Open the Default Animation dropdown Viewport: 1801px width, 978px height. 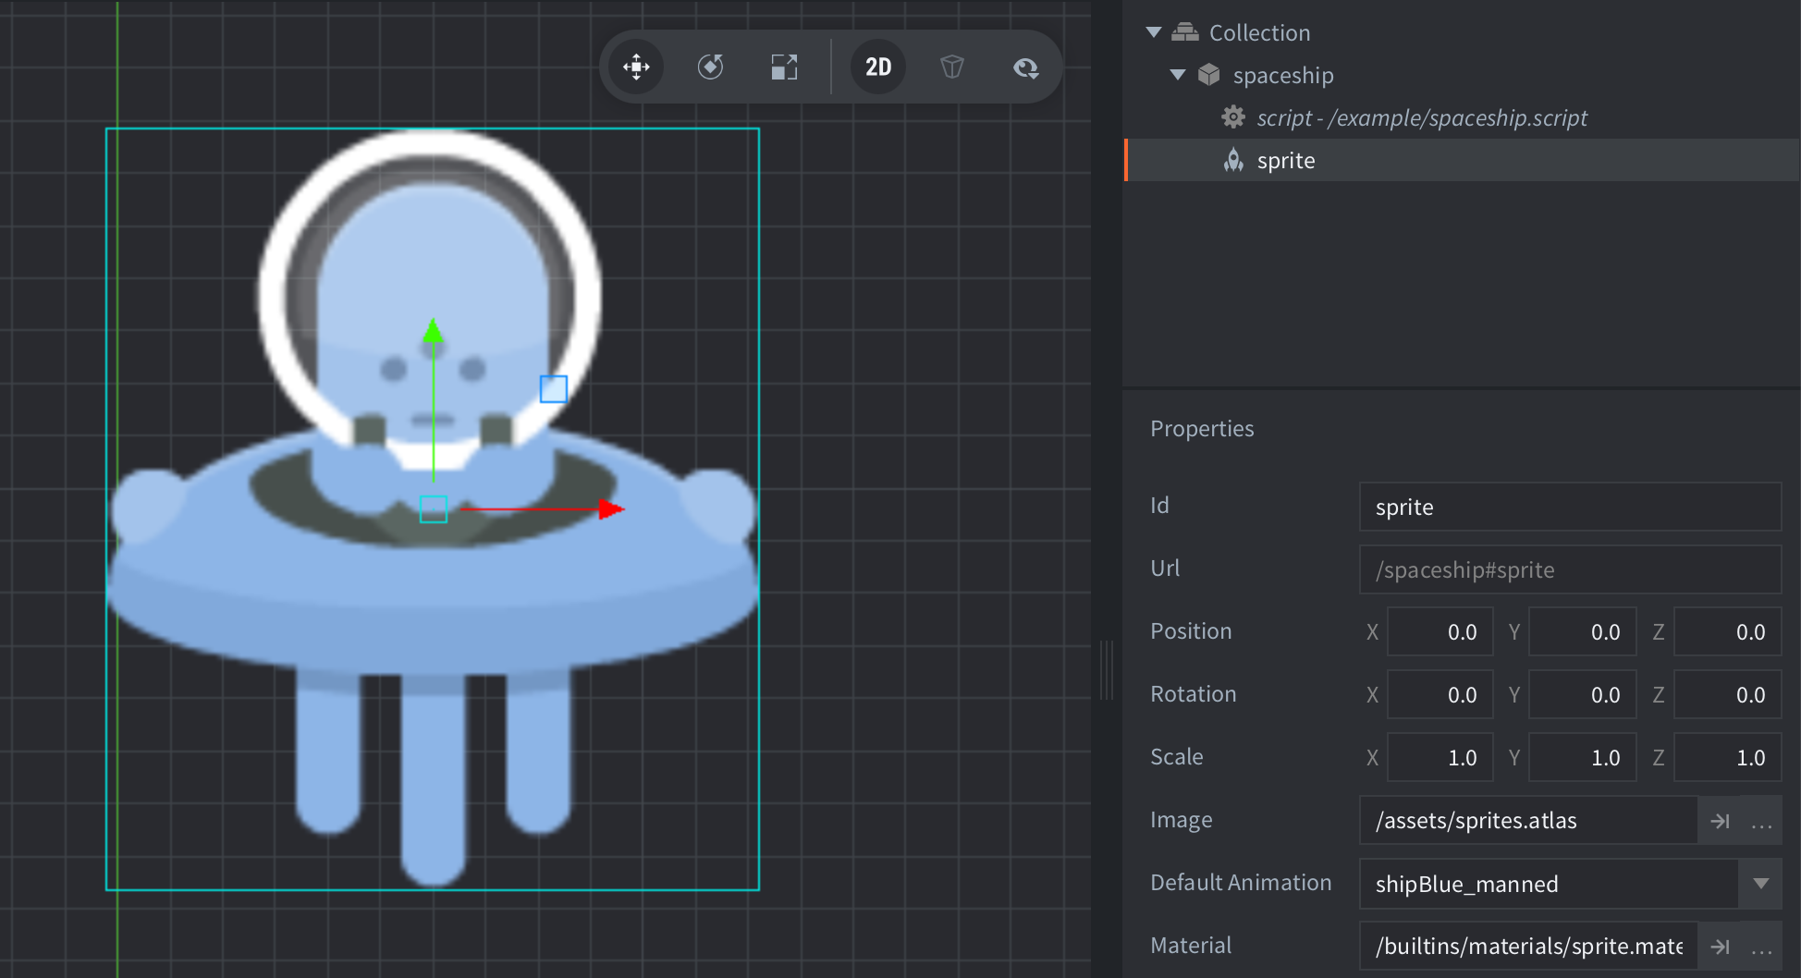(x=1760, y=884)
